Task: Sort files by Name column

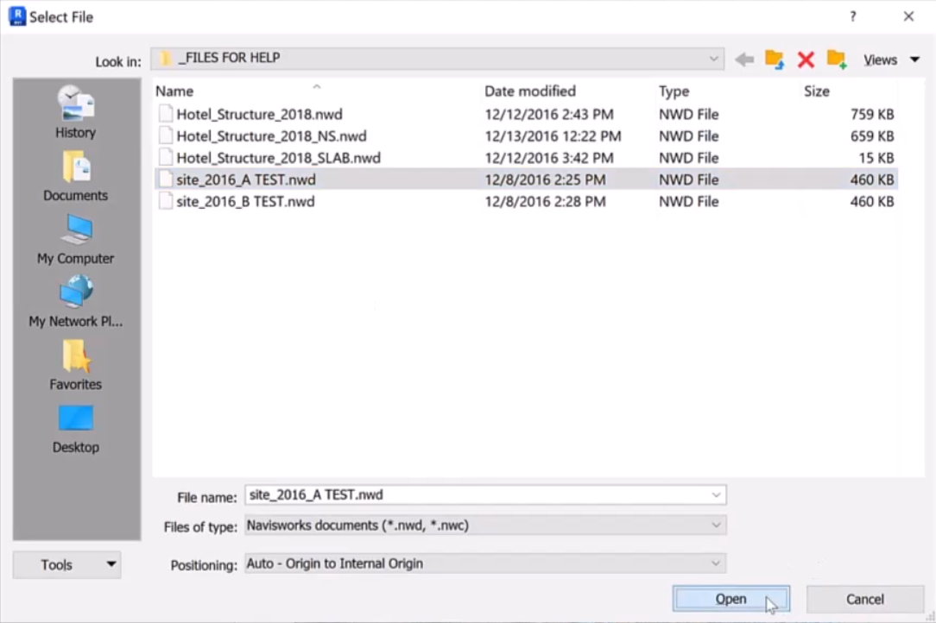Action: pos(174,91)
